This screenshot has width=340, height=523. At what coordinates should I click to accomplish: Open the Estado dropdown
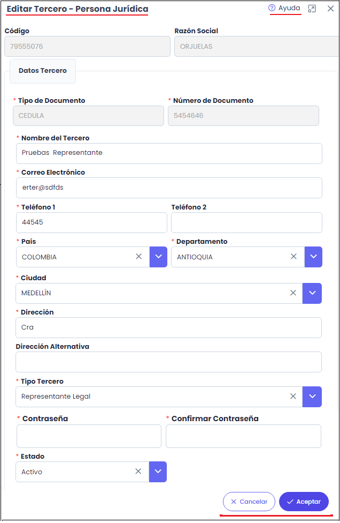158,472
